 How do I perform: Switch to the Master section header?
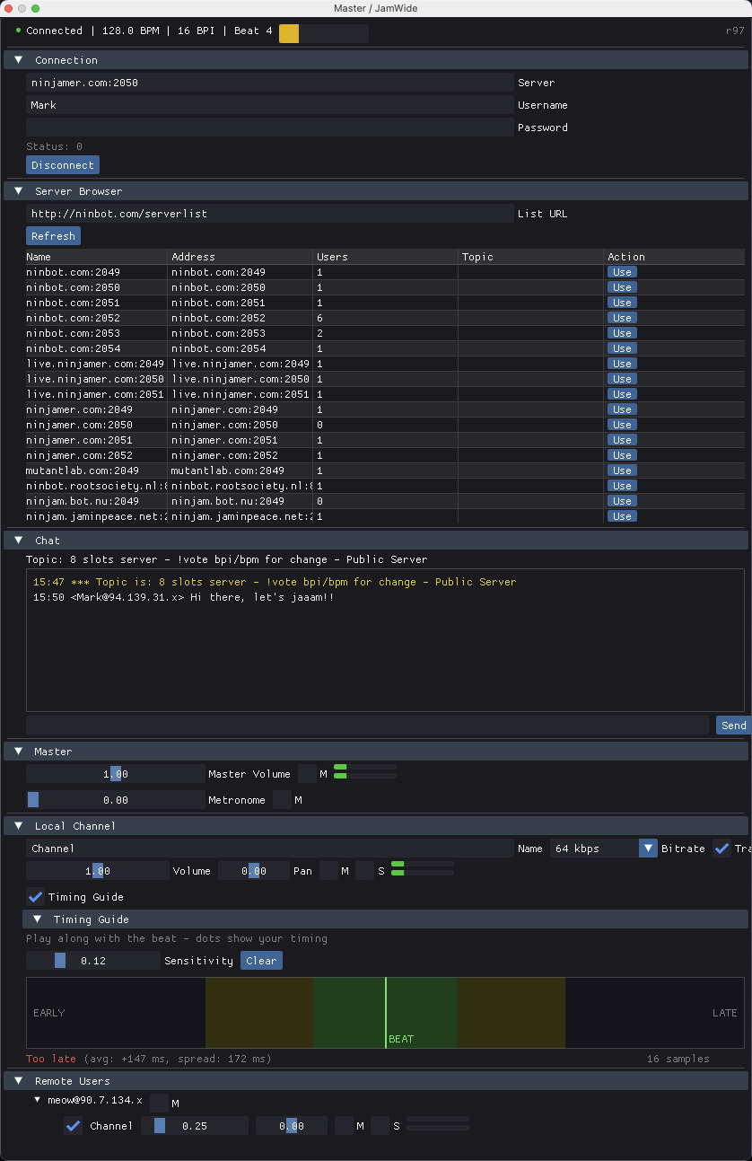pyautogui.click(x=18, y=751)
